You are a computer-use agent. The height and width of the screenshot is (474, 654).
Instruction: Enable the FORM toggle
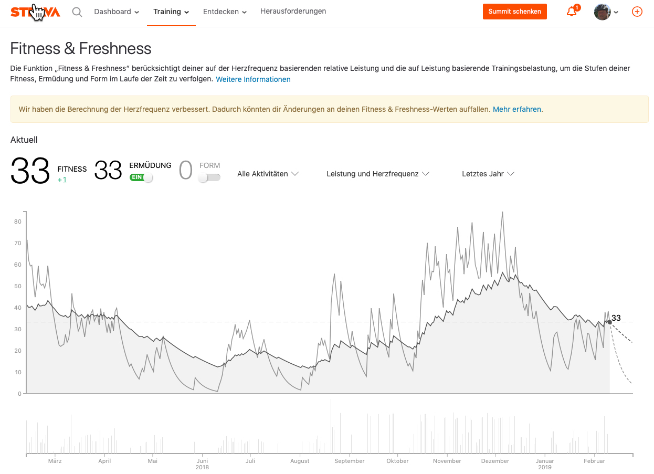pos(209,177)
